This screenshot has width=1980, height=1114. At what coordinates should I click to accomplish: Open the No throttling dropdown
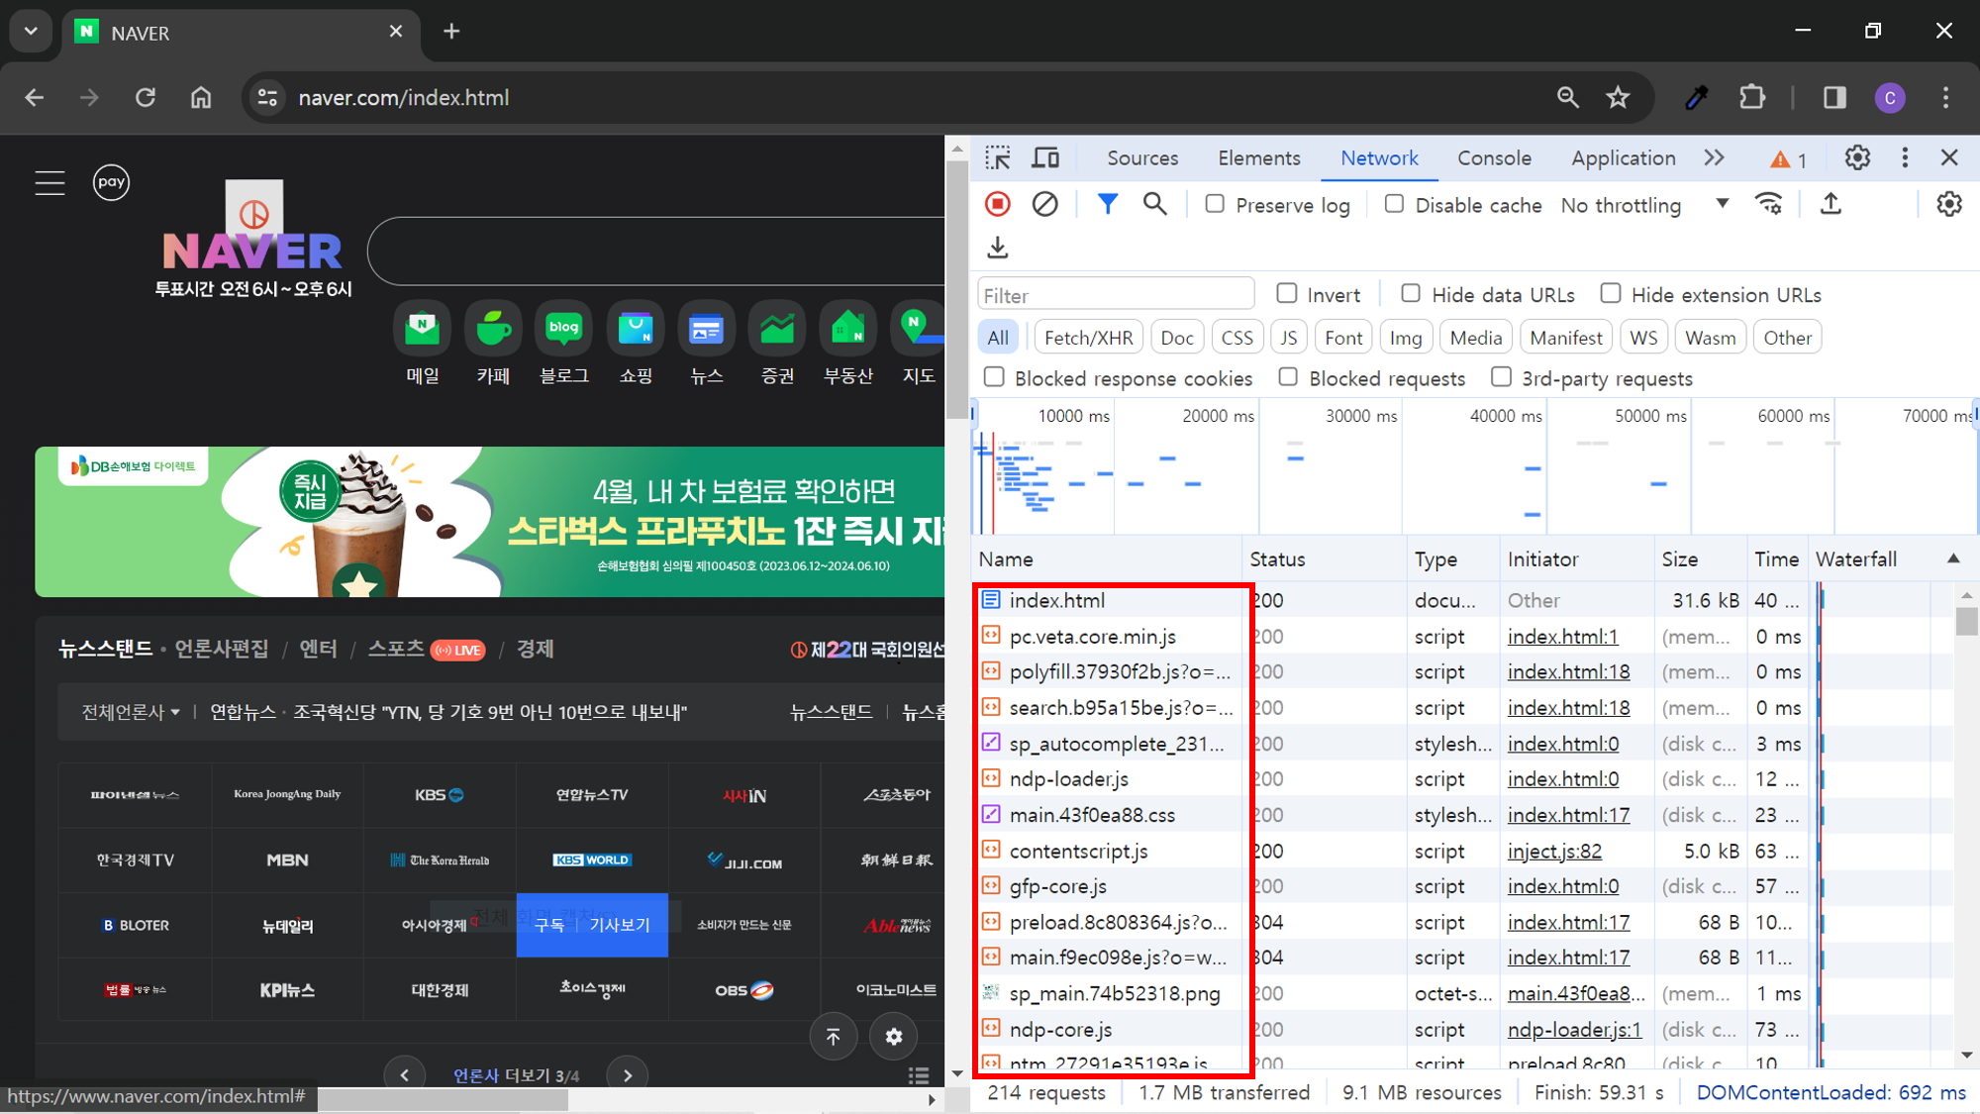tap(1643, 205)
